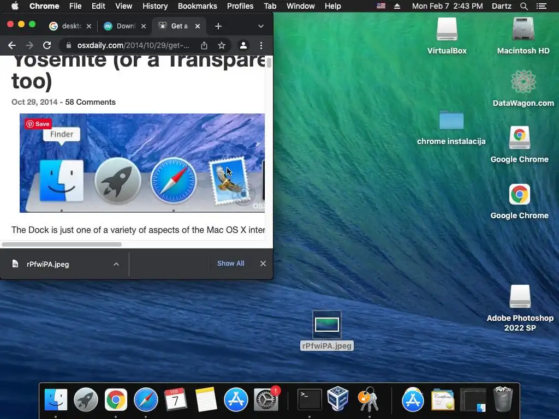The height and width of the screenshot is (419, 559).
Task: Open the Trash in the Dock
Action: click(x=503, y=399)
